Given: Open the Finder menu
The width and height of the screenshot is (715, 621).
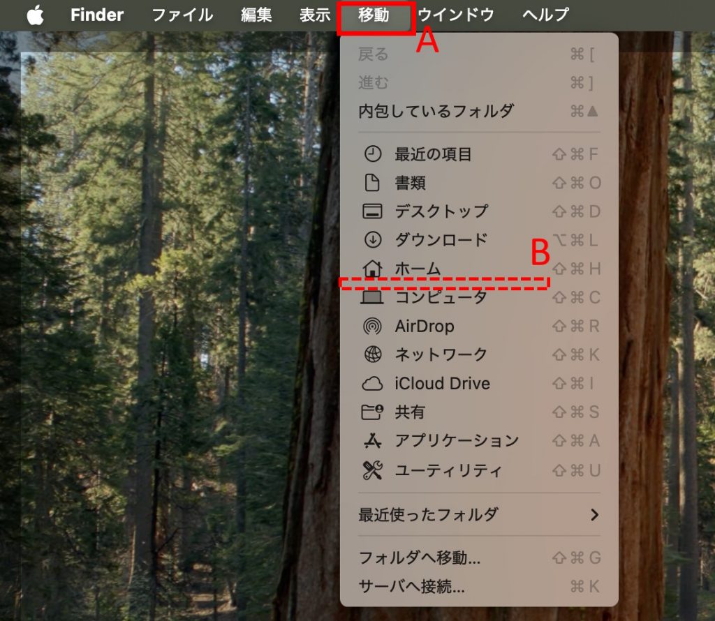Looking at the screenshot, I should click(x=96, y=15).
